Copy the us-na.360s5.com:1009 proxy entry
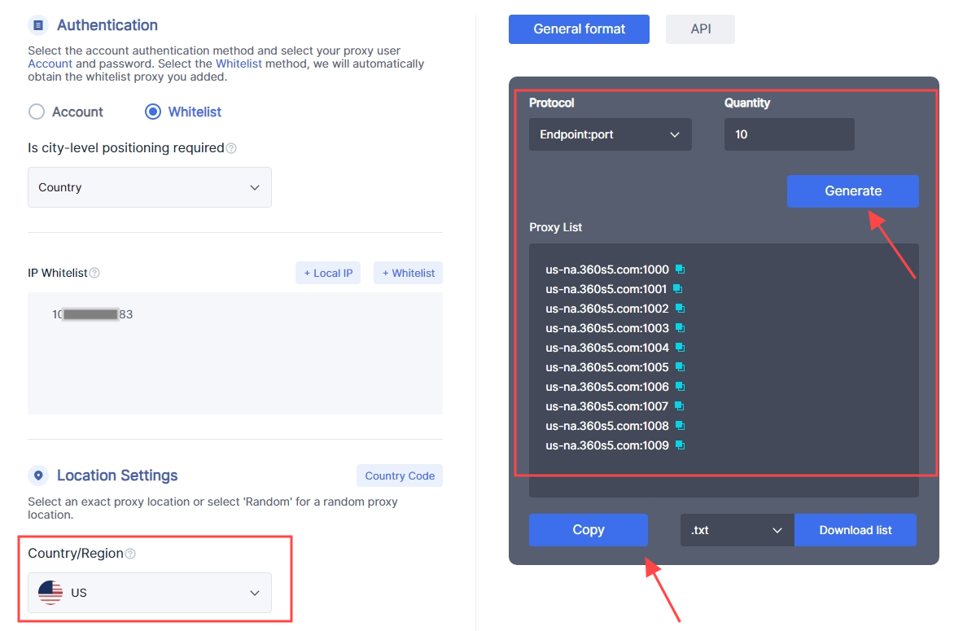 coord(681,445)
